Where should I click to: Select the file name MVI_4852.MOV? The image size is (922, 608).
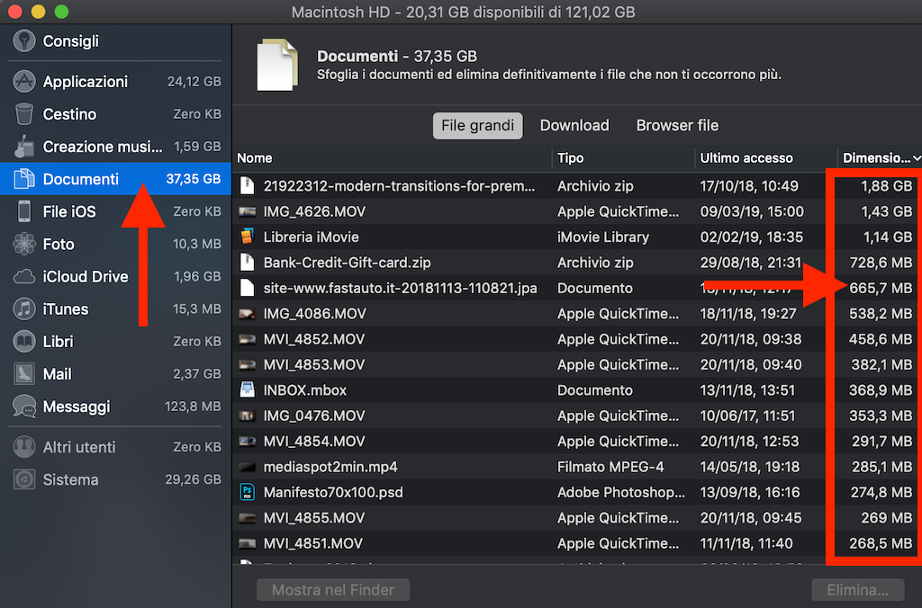[x=314, y=339]
